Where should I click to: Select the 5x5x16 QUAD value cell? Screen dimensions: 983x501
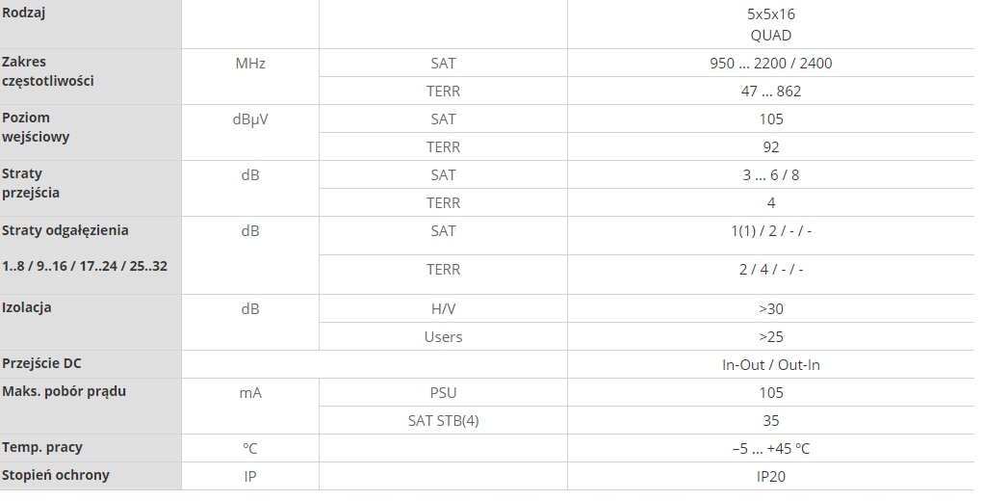coord(770,25)
